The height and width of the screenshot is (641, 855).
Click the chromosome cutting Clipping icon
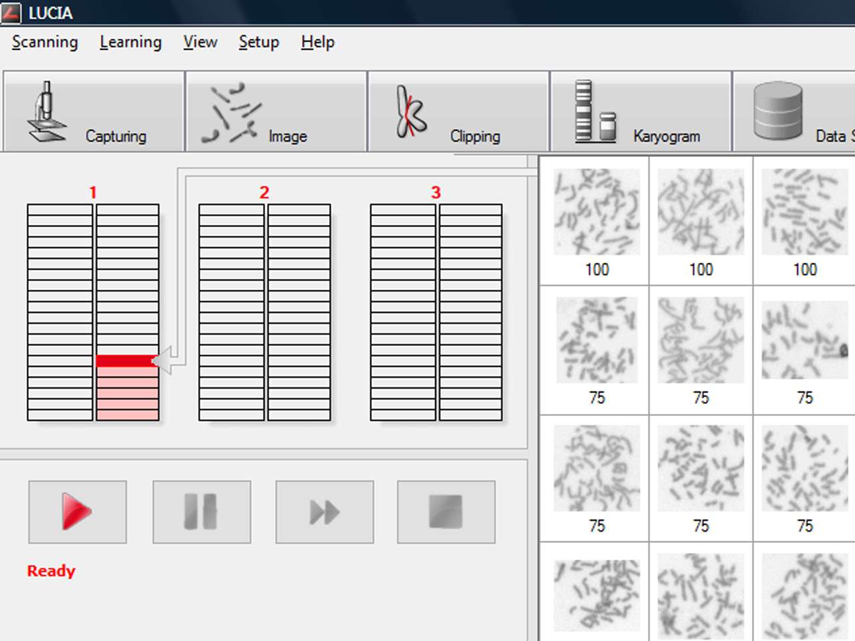pyautogui.click(x=411, y=112)
